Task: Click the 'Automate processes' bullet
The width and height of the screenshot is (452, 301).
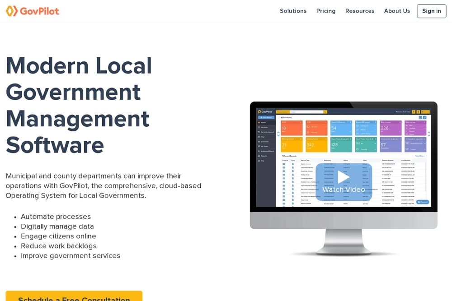Action: [56, 217]
